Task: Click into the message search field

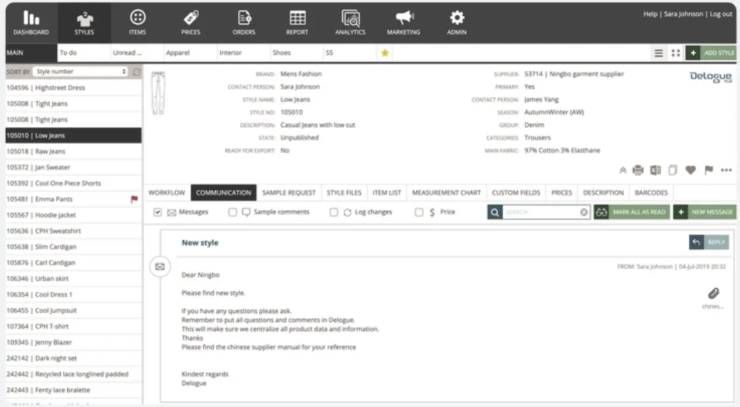Action: [x=541, y=212]
